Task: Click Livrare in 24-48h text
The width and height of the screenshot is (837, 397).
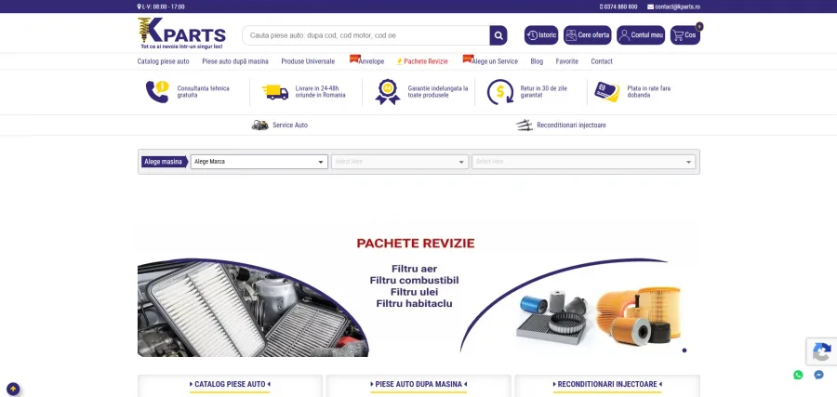Action: coord(320,92)
